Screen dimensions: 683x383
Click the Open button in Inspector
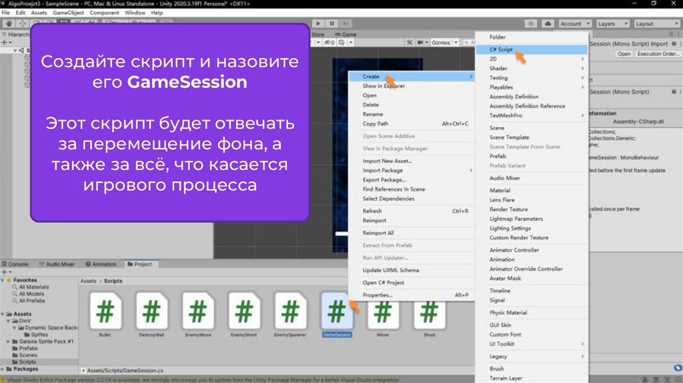[624, 54]
